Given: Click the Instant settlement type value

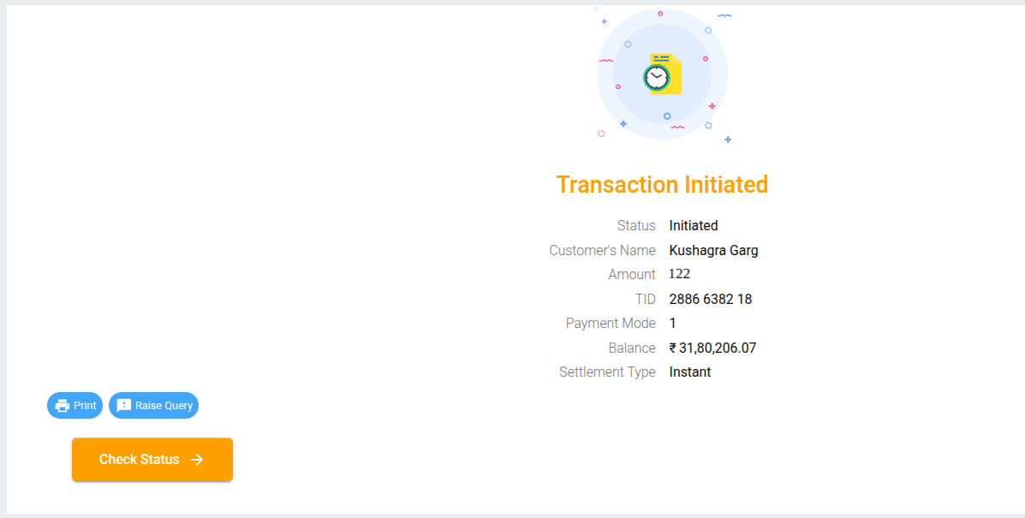Looking at the screenshot, I should [x=690, y=372].
